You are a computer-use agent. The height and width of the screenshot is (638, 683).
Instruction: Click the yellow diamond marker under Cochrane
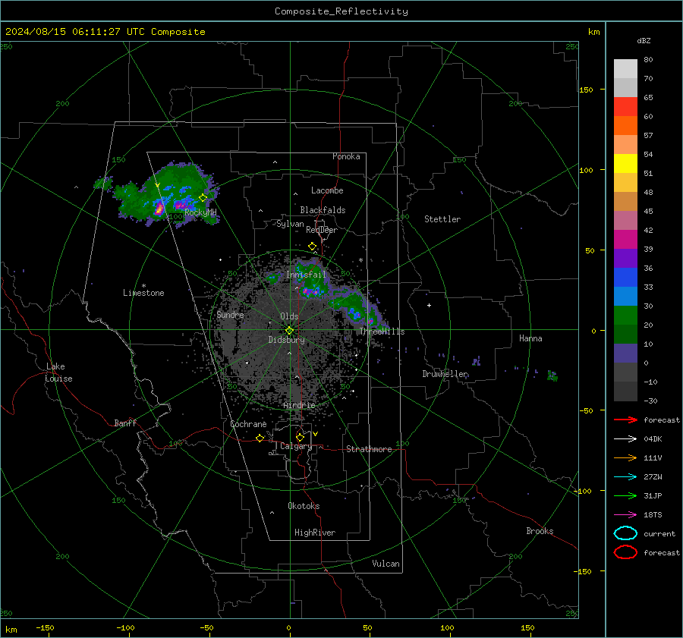click(260, 438)
